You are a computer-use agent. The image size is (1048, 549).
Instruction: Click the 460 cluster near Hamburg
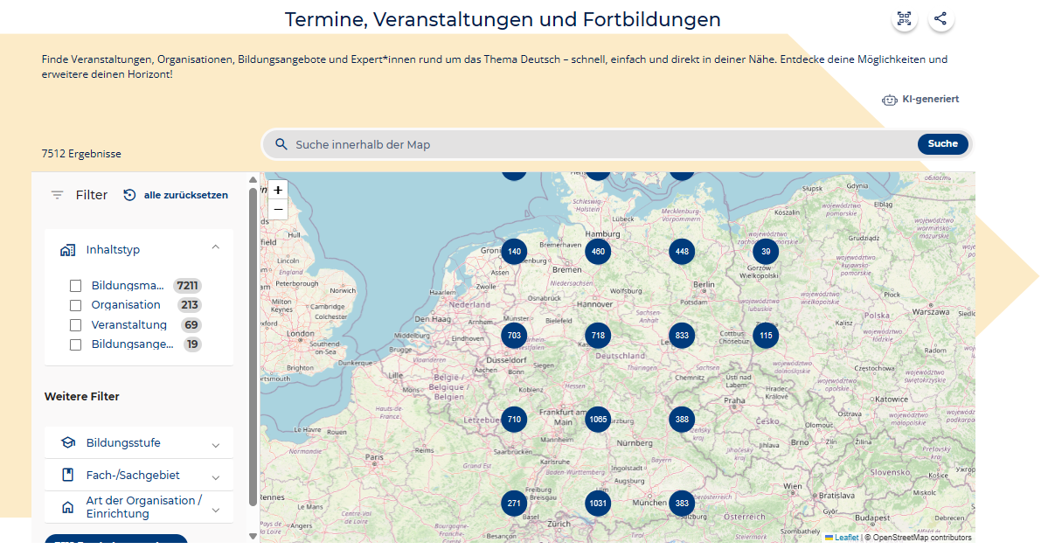tap(598, 252)
